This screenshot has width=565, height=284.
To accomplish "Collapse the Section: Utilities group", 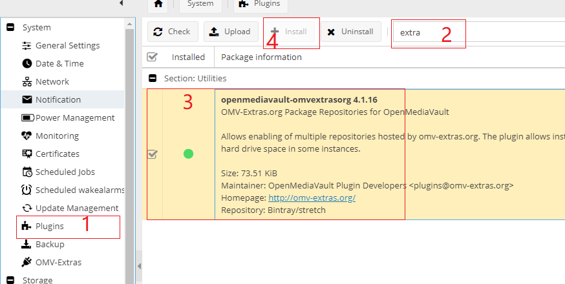I will pyautogui.click(x=153, y=78).
